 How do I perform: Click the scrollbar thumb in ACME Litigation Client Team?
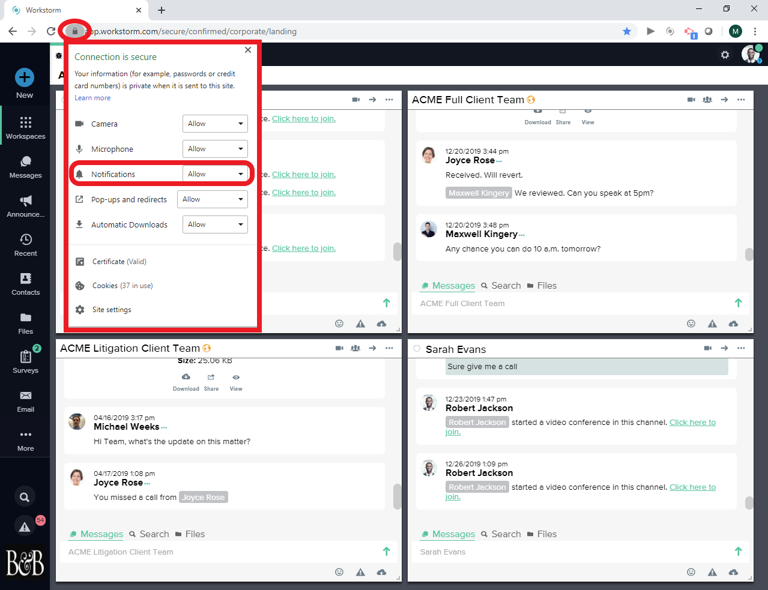pos(397,496)
